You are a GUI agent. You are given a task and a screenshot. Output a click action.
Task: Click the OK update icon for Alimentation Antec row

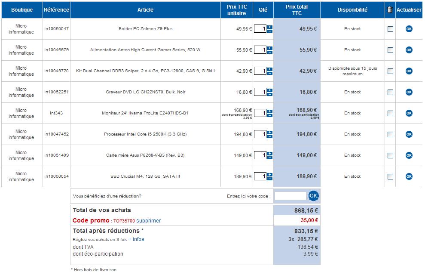tap(409, 50)
